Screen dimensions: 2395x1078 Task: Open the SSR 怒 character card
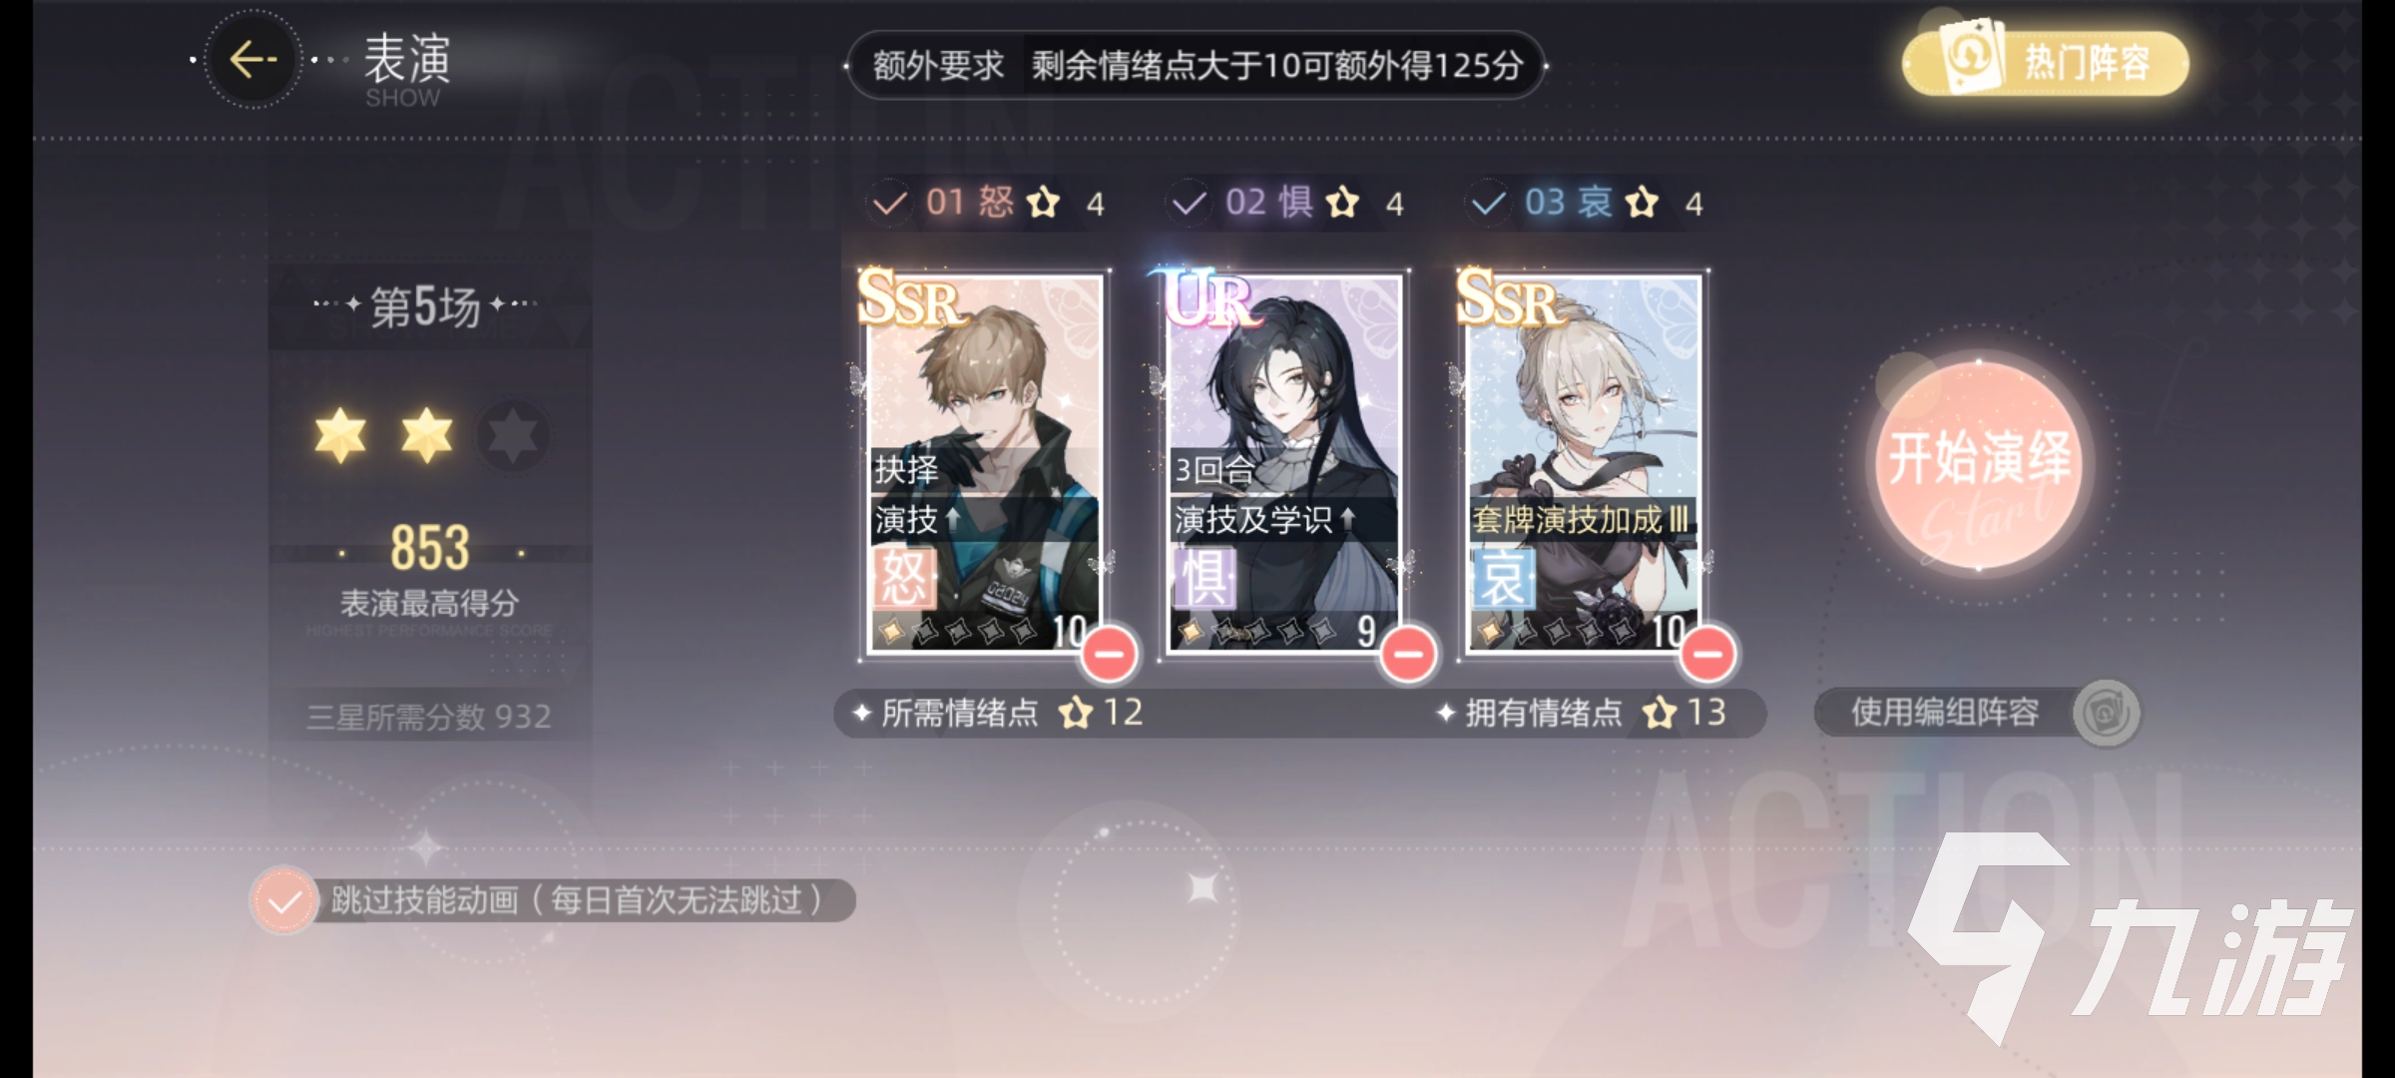pos(984,463)
